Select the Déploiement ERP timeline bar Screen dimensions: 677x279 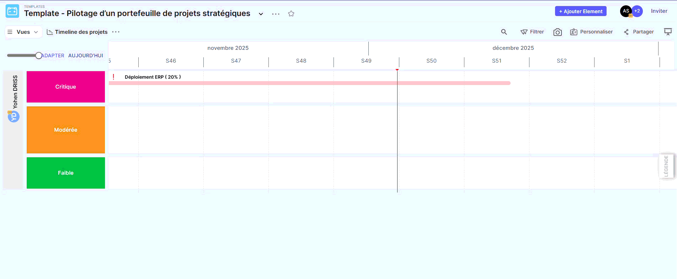309,83
